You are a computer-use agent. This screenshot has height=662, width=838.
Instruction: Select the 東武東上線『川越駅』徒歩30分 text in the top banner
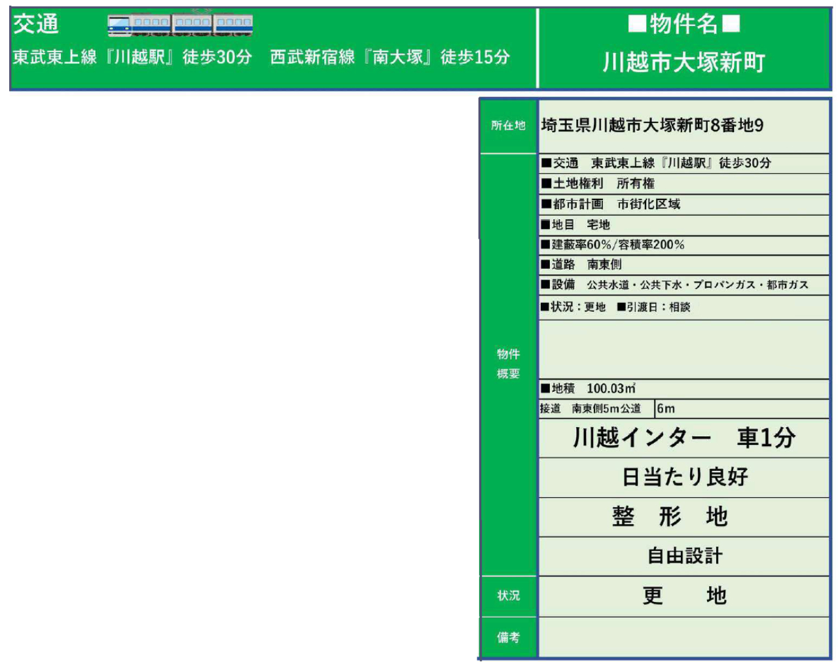[x=132, y=57]
